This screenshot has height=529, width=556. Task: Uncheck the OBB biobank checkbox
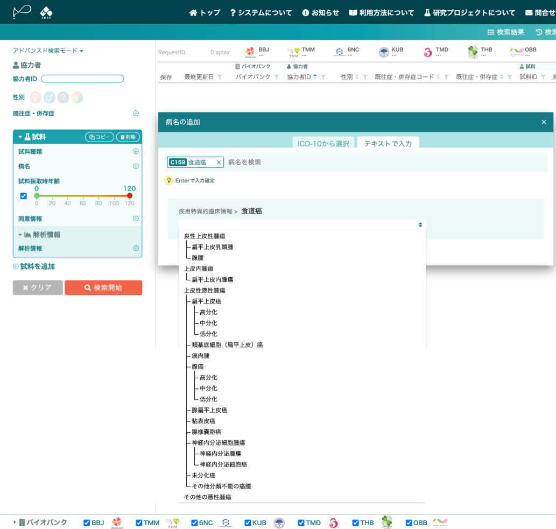(409, 523)
